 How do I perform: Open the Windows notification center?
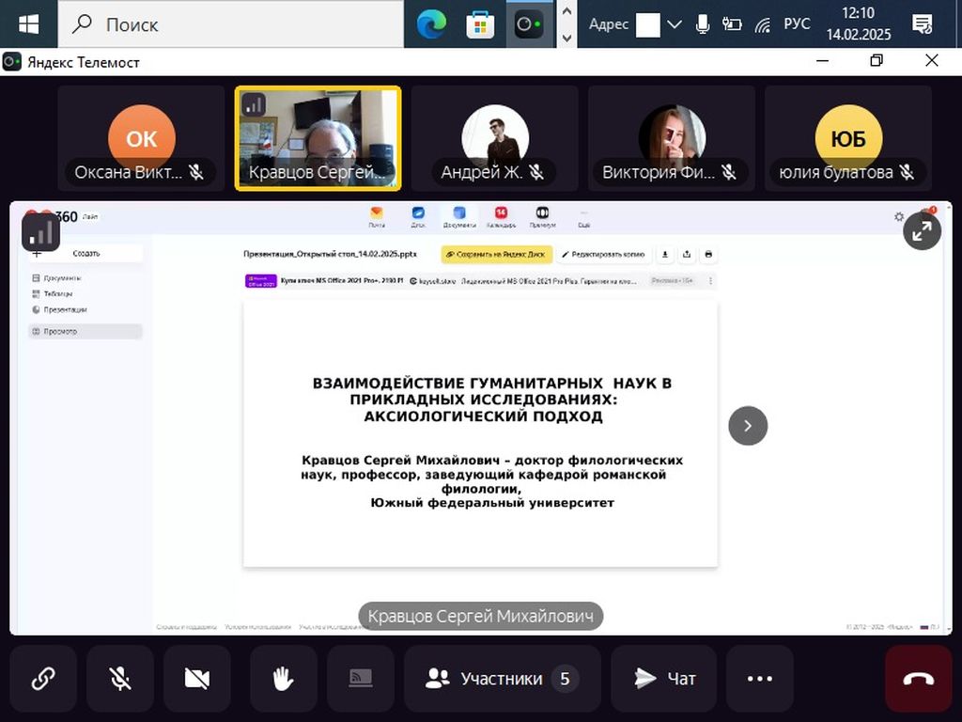923,24
